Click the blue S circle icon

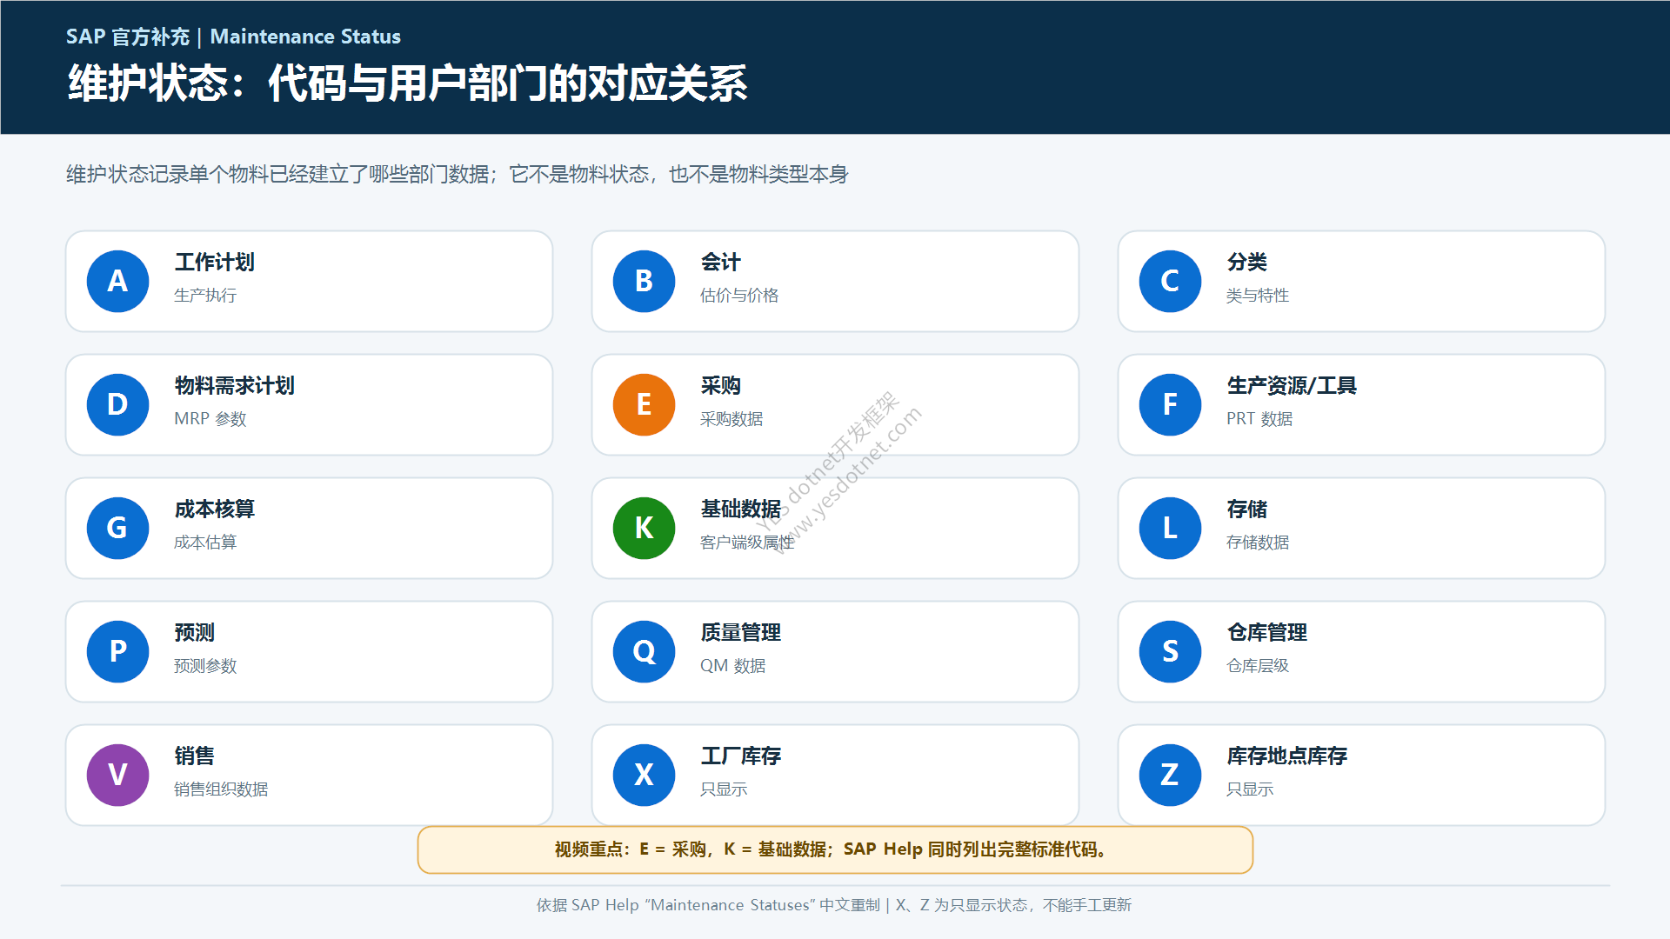(1170, 651)
